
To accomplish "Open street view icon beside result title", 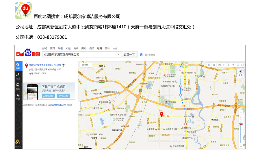I will click(x=64, y=65).
